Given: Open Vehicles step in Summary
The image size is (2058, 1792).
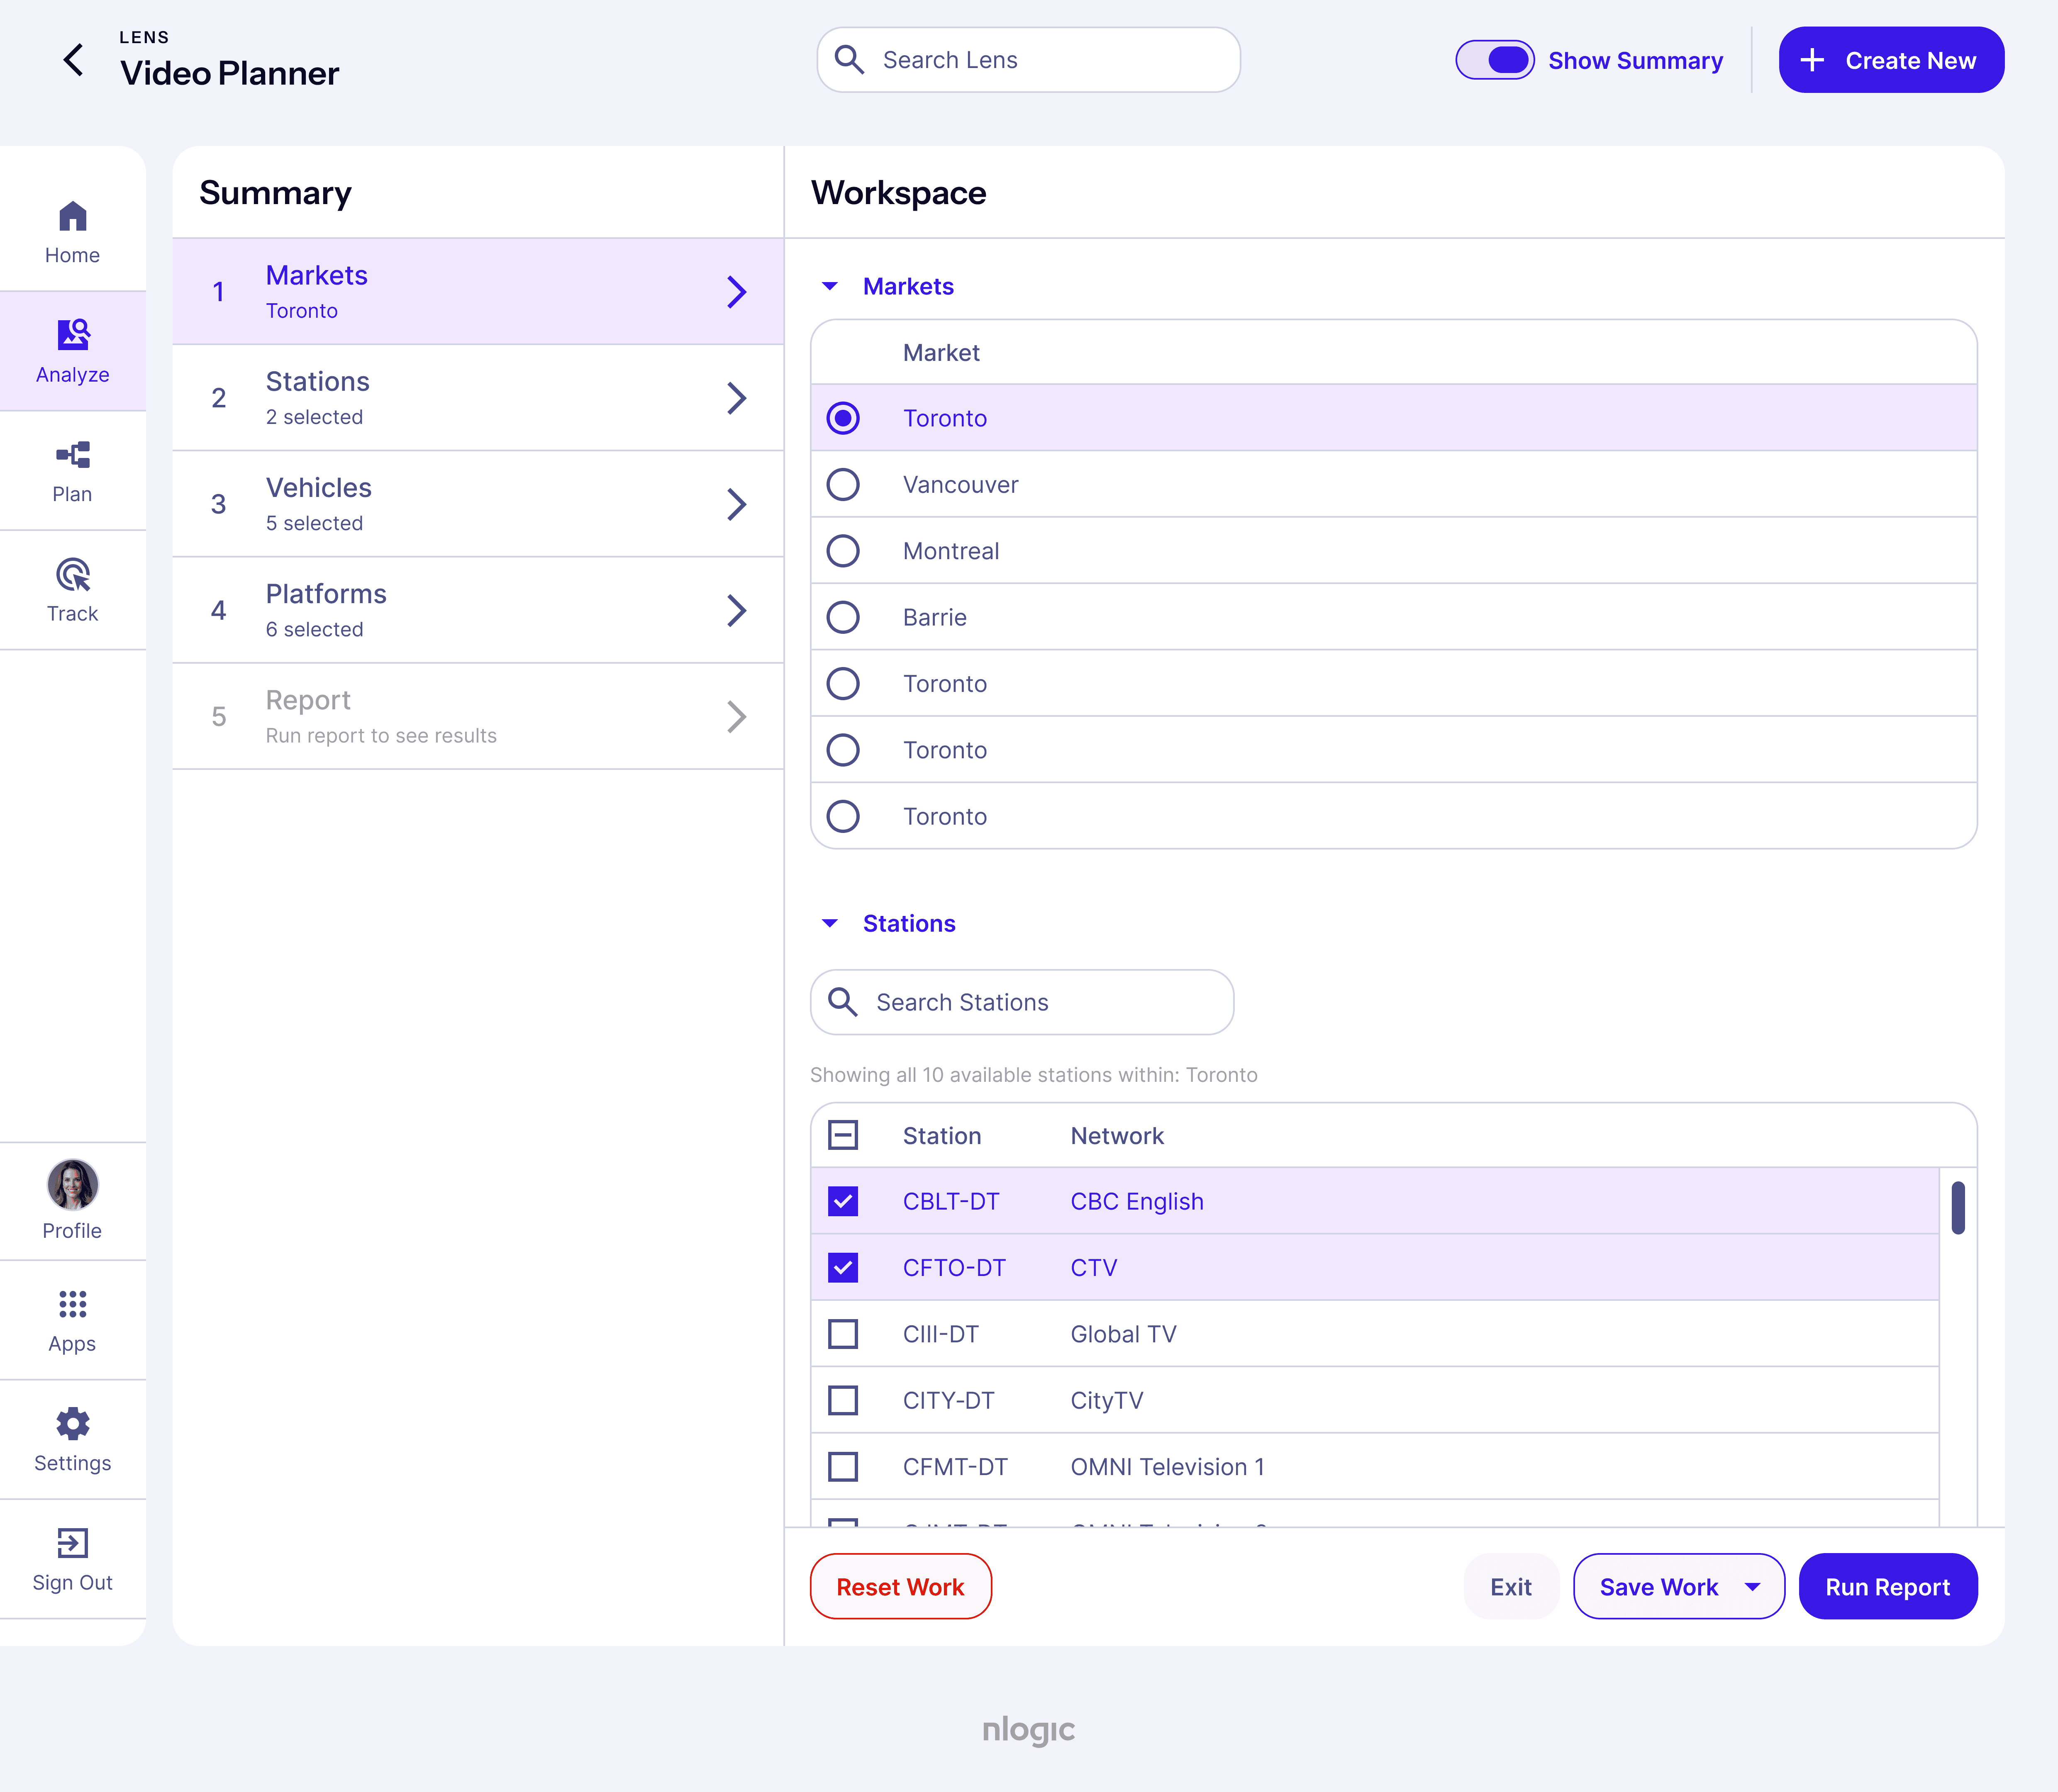Looking at the screenshot, I should [477, 504].
